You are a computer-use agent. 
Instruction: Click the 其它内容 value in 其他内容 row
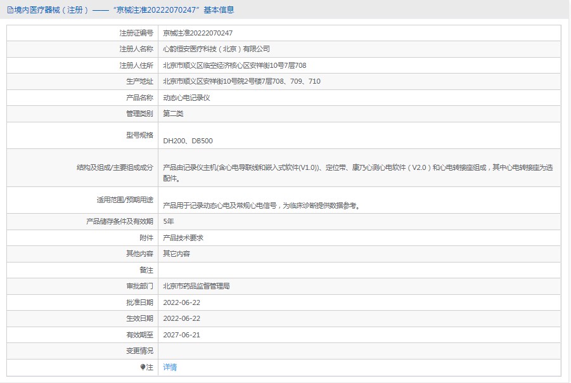176,254
